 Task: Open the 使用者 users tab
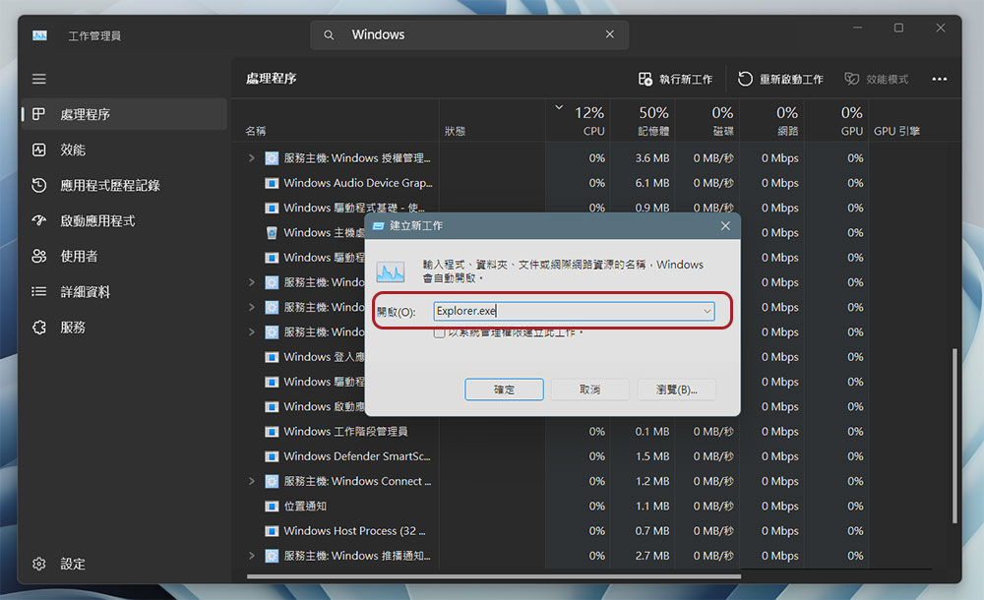click(x=124, y=257)
